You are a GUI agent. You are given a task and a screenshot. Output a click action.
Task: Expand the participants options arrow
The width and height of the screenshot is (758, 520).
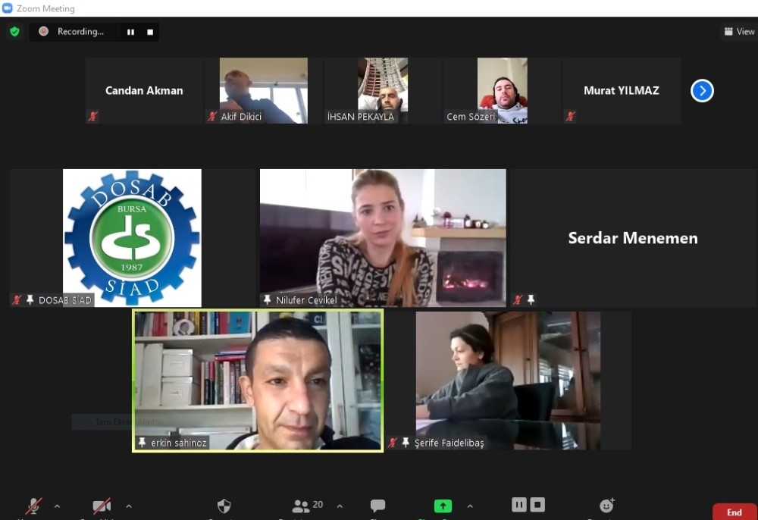click(x=340, y=506)
